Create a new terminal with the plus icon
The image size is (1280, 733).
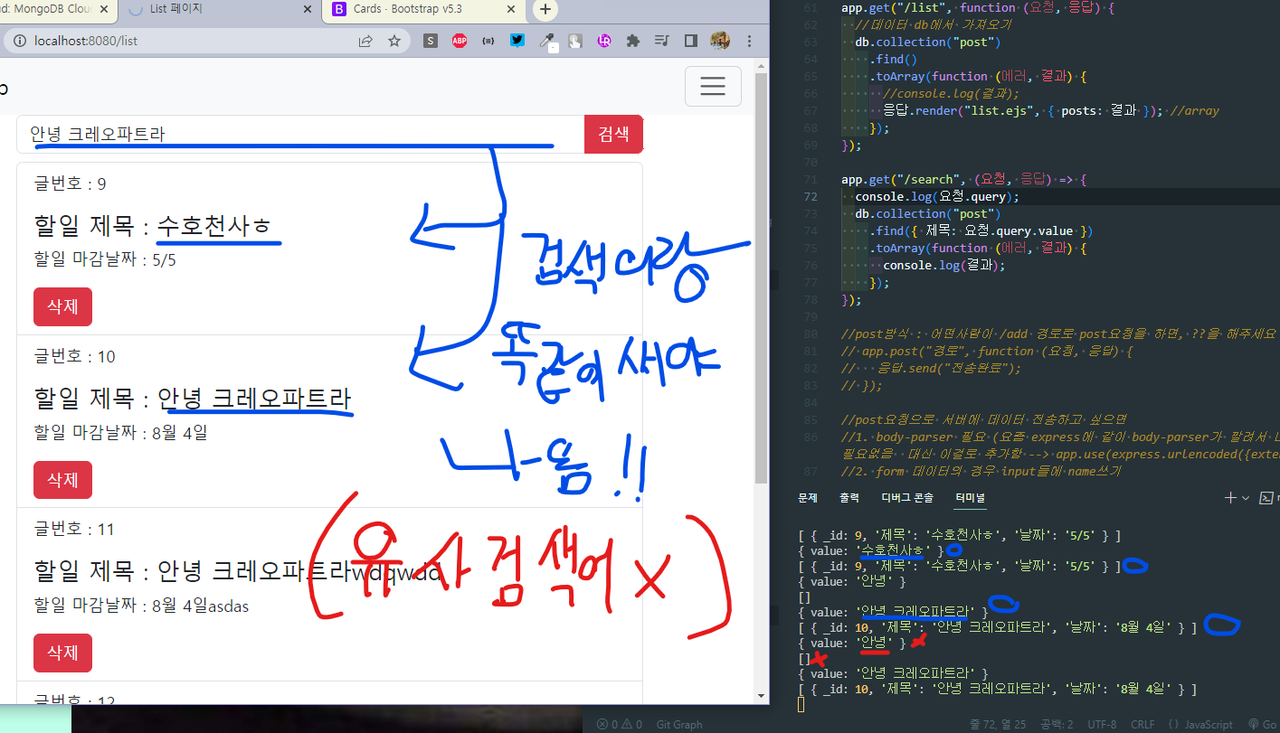[x=1229, y=498]
